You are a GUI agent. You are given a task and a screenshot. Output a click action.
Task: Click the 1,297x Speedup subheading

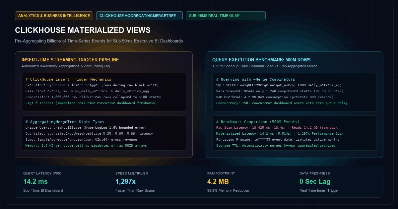[x=265, y=66]
